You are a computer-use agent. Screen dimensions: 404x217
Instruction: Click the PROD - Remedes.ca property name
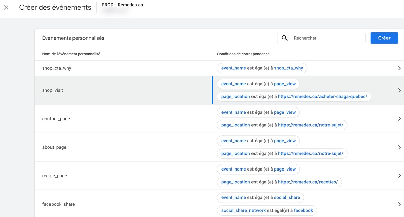122,5
